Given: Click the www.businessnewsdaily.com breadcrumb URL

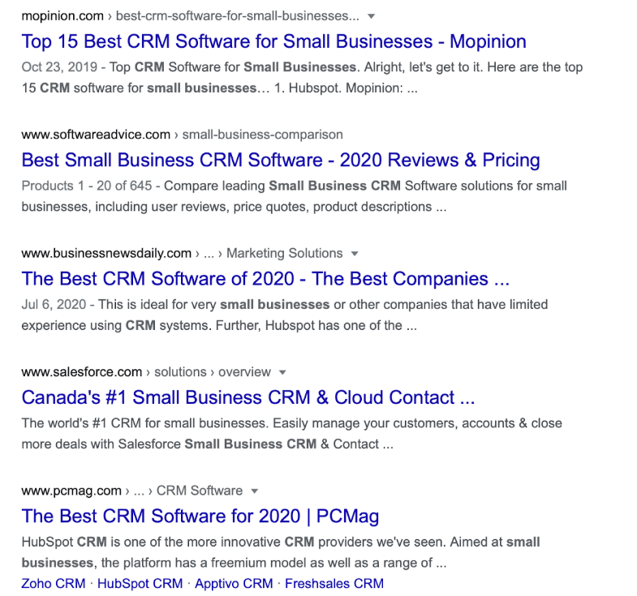Looking at the screenshot, I should (183, 253).
